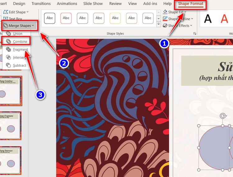Select the Intersect slide thumbnail
The width and height of the screenshot is (233, 177).
tap(10, 161)
